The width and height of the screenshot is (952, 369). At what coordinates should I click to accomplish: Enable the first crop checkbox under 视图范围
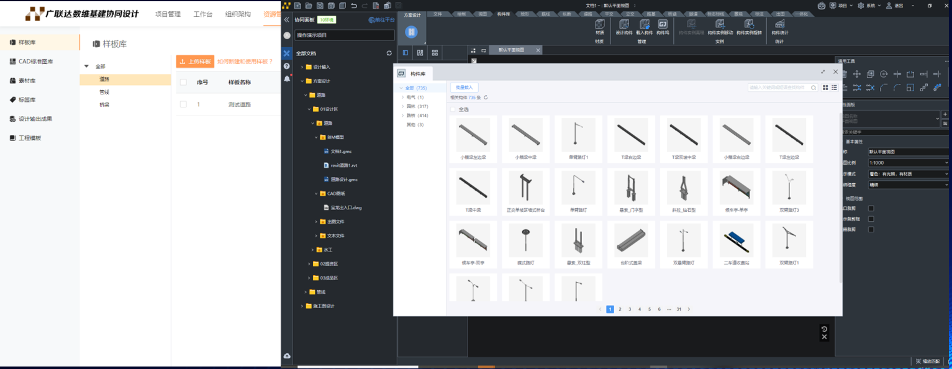click(x=871, y=208)
